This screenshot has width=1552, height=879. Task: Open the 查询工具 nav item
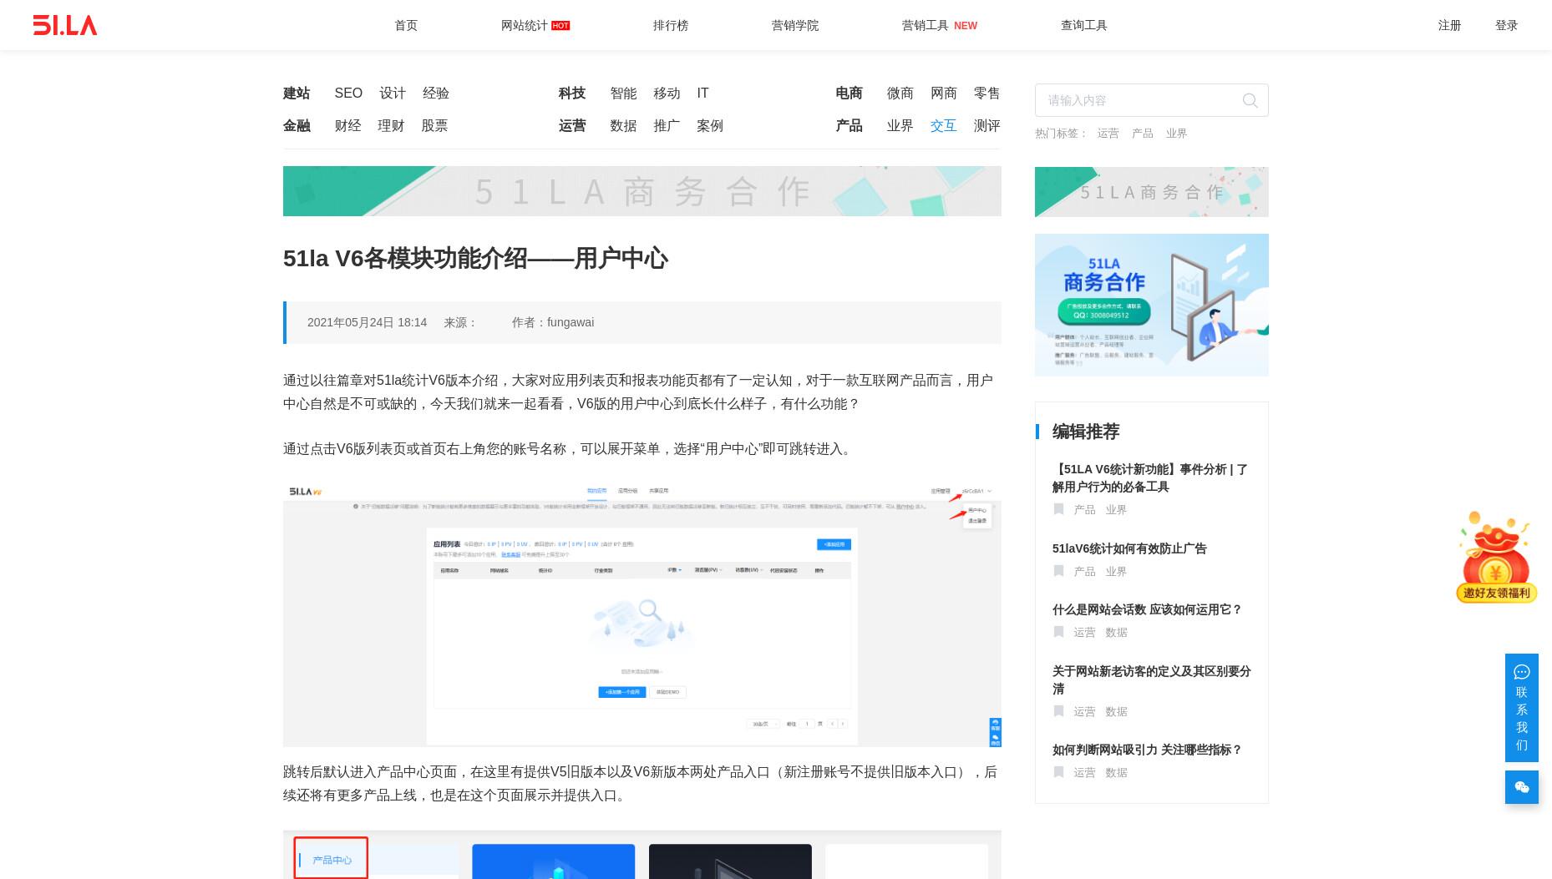point(1084,26)
